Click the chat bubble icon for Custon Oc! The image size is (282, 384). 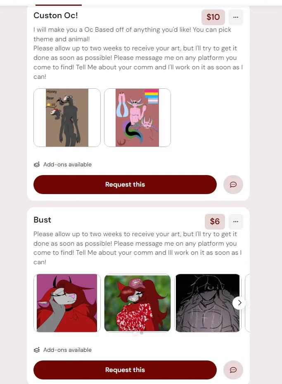click(x=233, y=185)
